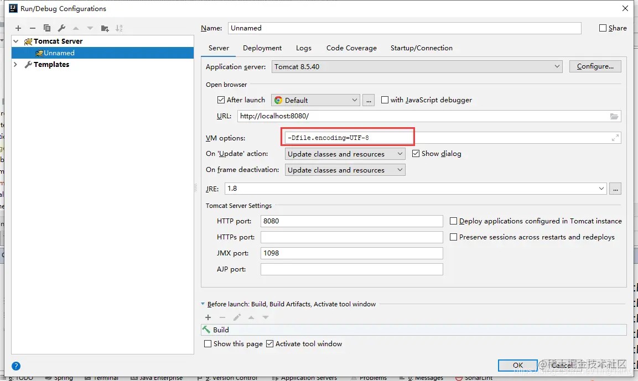
Task: Enable Deploy applications configured in Tomcat instance
Action: [453, 221]
